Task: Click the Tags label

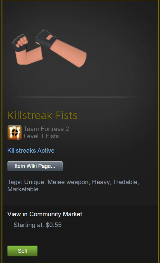Action: click(x=15, y=182)
